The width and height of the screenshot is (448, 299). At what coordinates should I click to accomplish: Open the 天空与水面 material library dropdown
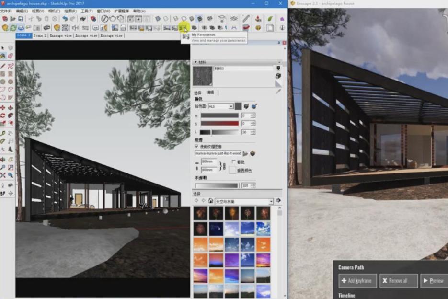click(x=271, y=201)
